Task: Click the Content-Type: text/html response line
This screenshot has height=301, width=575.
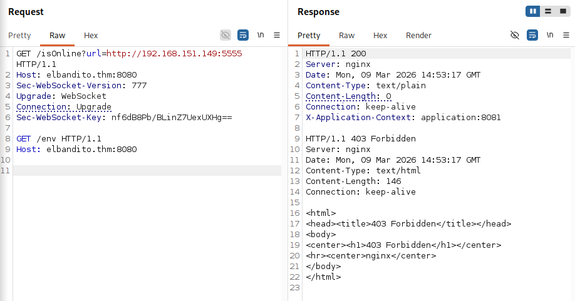Action: [363, 170]
